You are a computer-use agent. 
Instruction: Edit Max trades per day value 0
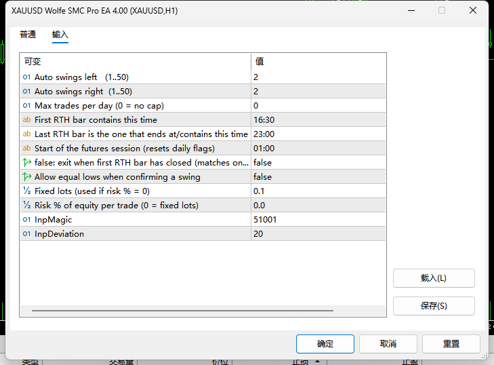[x=318, y=105]
